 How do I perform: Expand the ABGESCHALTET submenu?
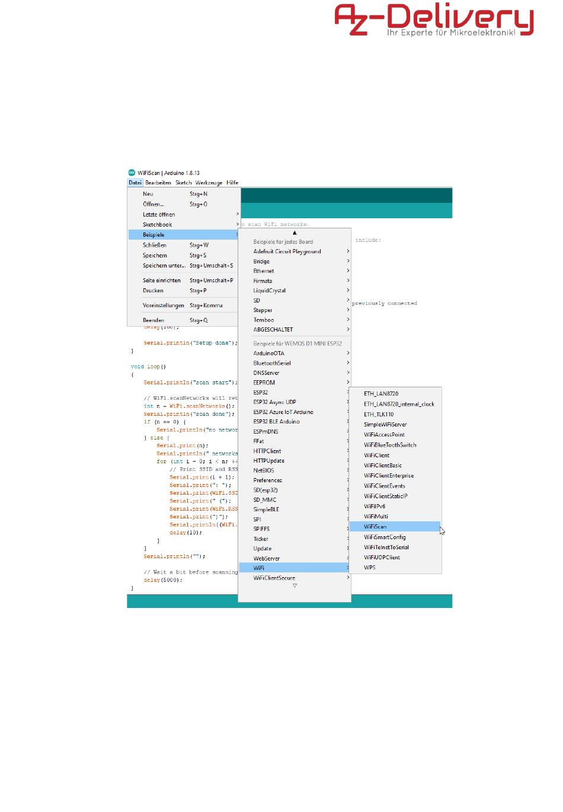[295, 330]
